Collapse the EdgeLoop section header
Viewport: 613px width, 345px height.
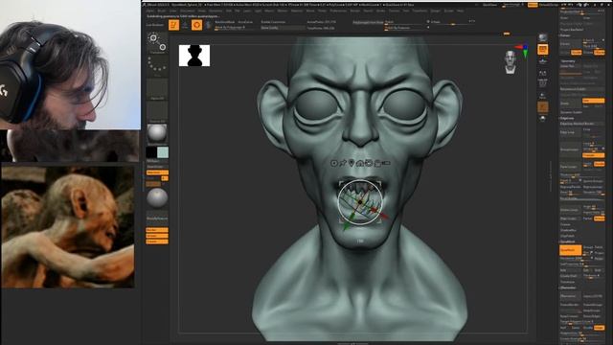pyautogui.click(x=567, y=118)
